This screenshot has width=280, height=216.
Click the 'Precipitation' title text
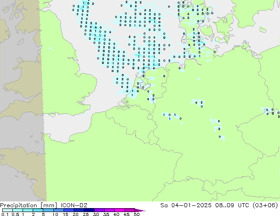click(x=19, y=205)
